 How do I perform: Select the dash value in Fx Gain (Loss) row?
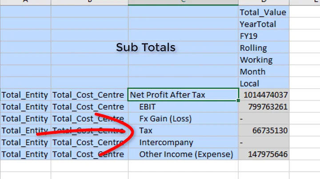point(264,118)
